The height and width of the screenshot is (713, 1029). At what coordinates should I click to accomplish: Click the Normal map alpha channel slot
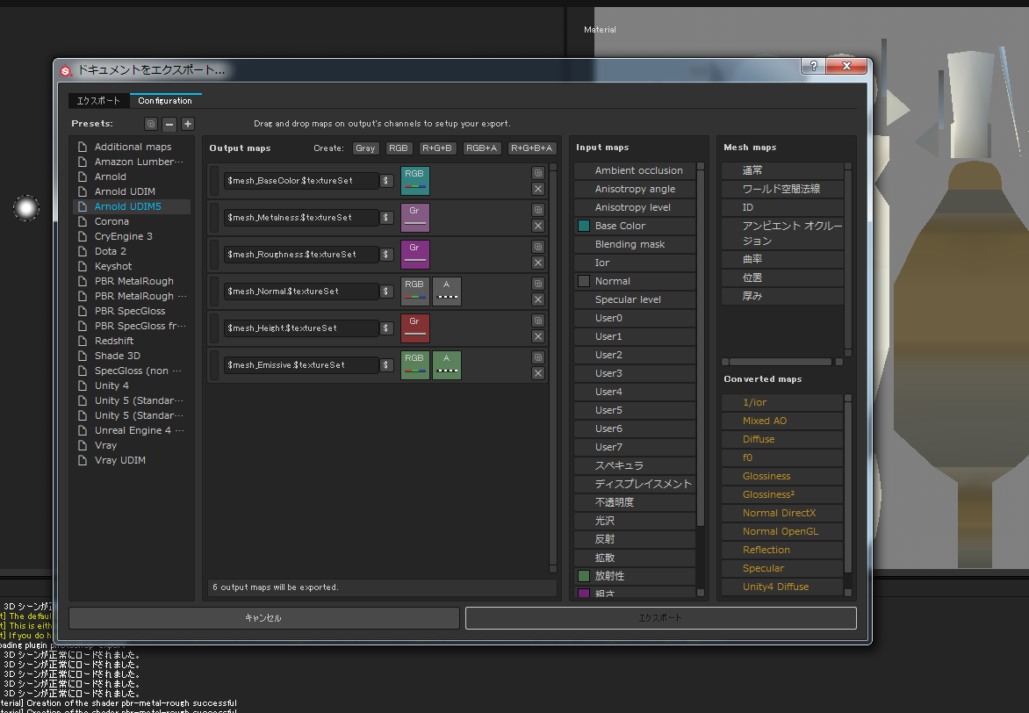(x=446, y=291)
